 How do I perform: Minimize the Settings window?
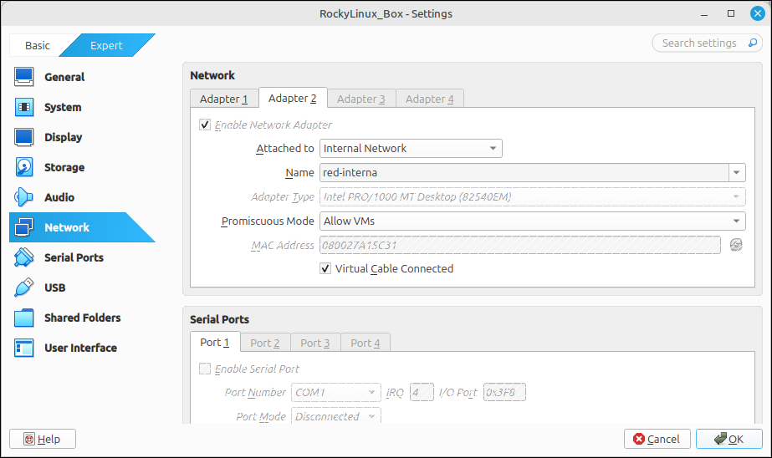(704, 13)
